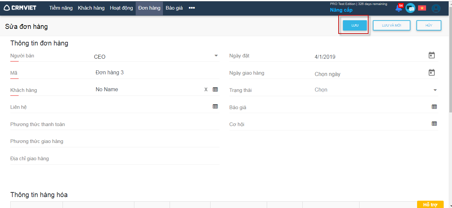Open the chat messages icon
The width and height of the screenshot is (452, 208).
[410, 8]
